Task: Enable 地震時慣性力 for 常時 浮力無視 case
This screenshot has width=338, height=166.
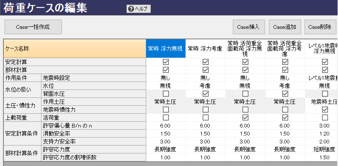Action: pyautogui.click(x=166, y=110)
